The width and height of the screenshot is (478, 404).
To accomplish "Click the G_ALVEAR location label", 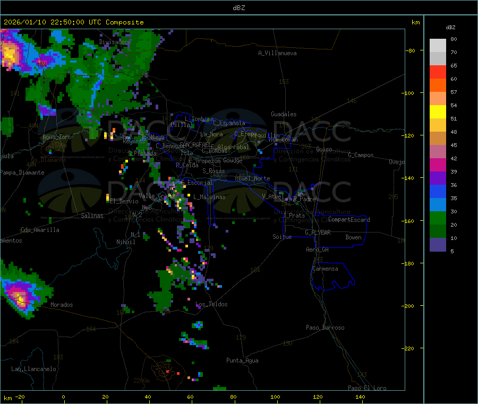I will pos(318,233).
